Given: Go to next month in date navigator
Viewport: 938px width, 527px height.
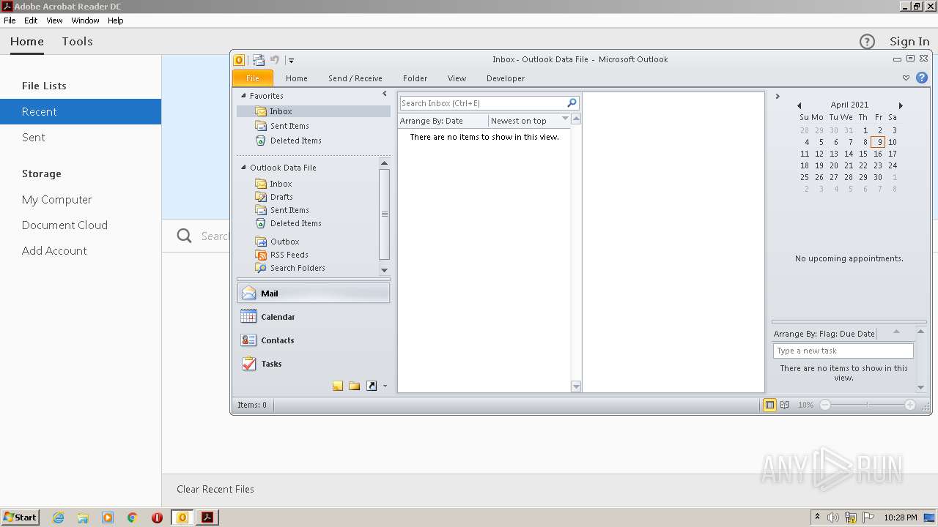Looking at the screenshot, I should (x=901, y=105).
